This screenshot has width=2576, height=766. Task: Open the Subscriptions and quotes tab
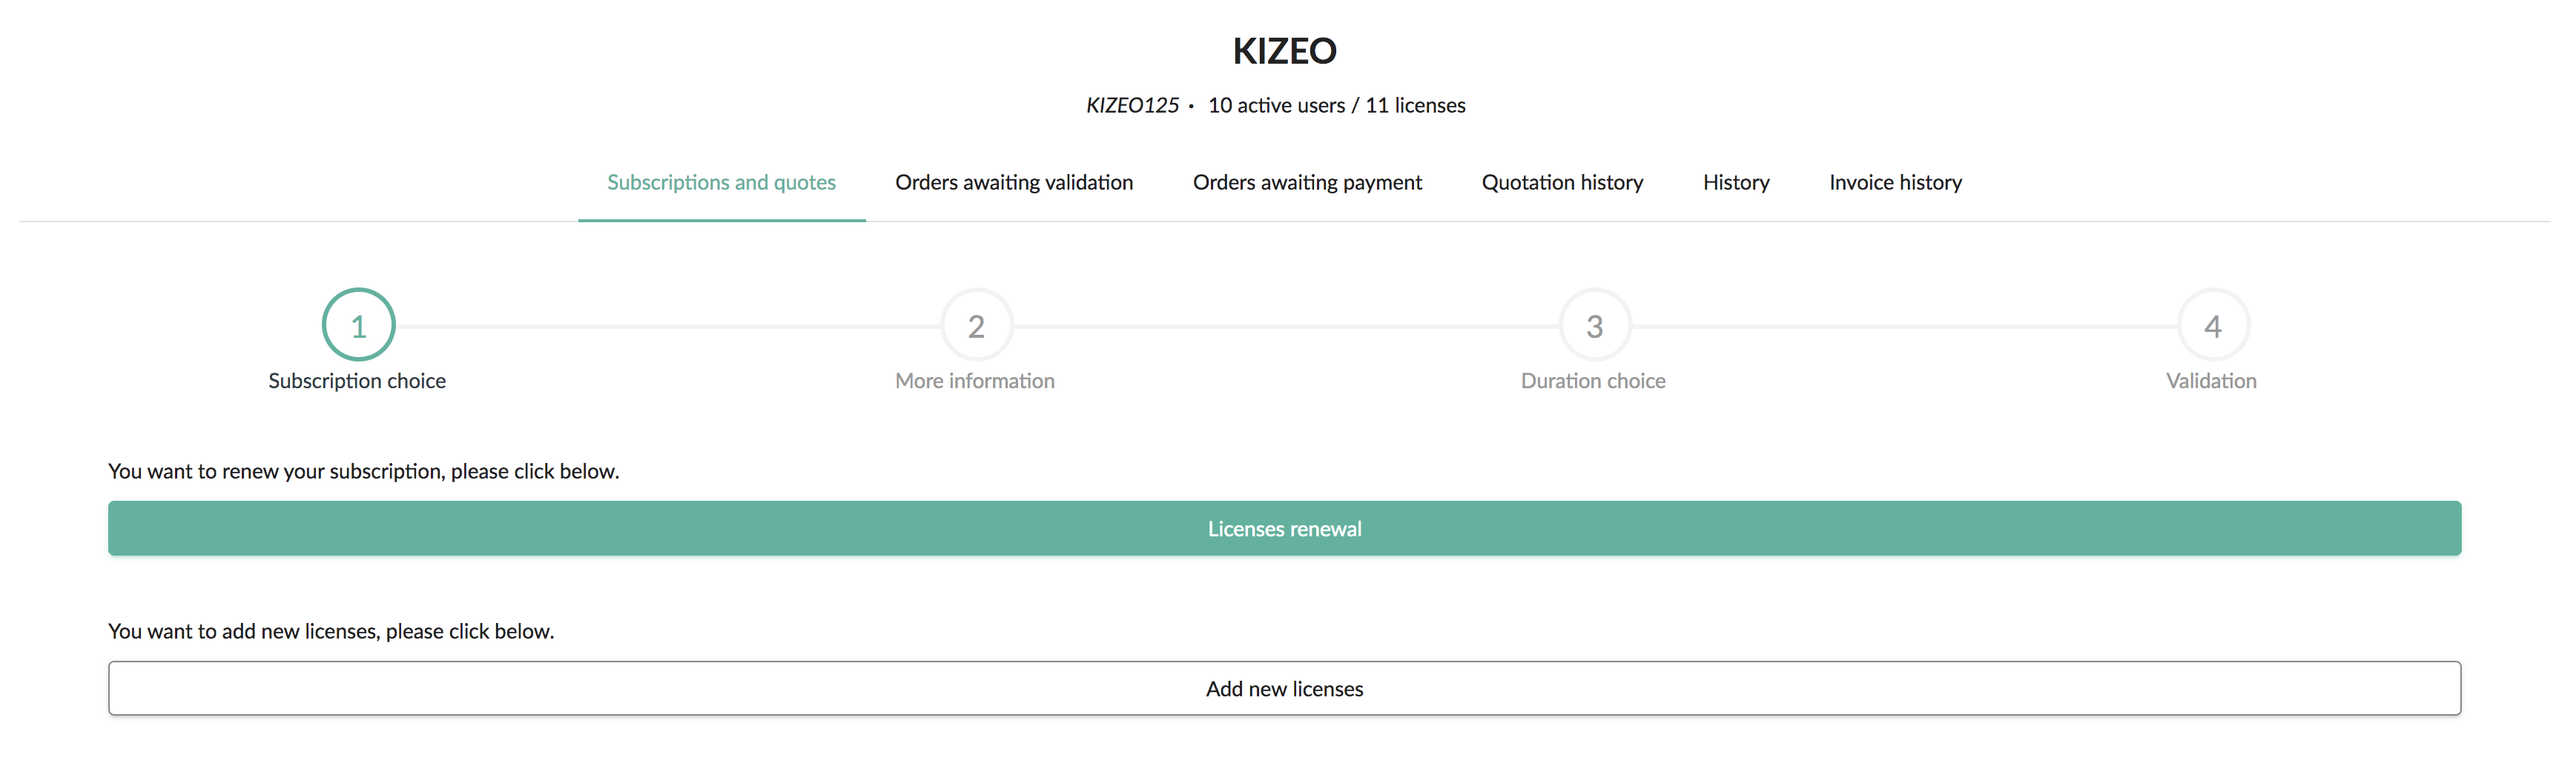(721, 183)
